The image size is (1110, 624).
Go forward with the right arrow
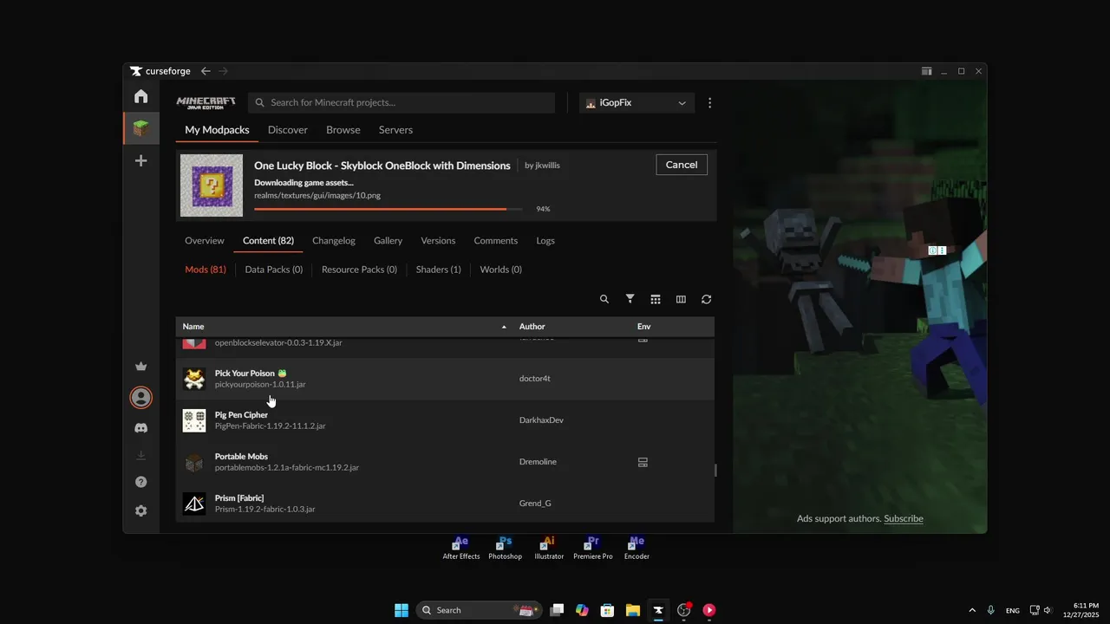223,71
